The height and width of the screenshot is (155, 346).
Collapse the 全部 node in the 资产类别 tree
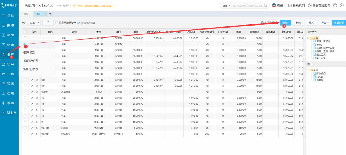tap(308, 38)
